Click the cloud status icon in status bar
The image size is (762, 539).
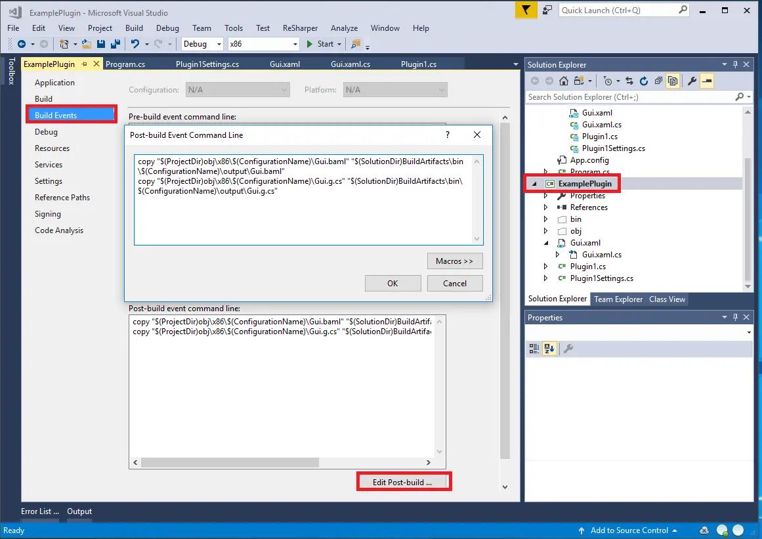pos(704,530)
